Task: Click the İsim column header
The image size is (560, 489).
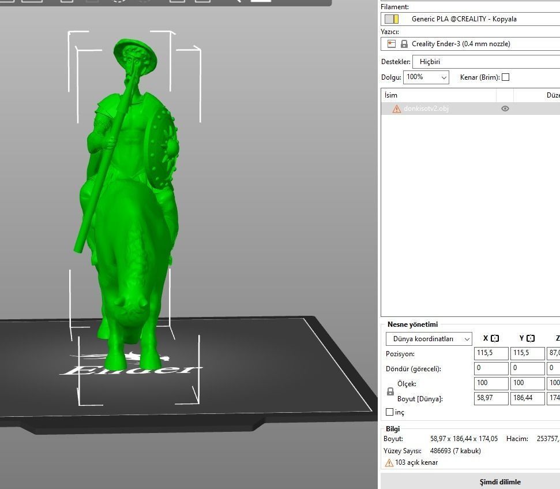Action: coord(438,95)
